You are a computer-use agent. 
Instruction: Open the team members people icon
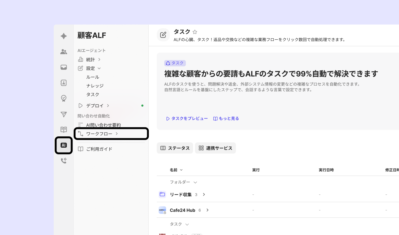[x=64, y=52]
